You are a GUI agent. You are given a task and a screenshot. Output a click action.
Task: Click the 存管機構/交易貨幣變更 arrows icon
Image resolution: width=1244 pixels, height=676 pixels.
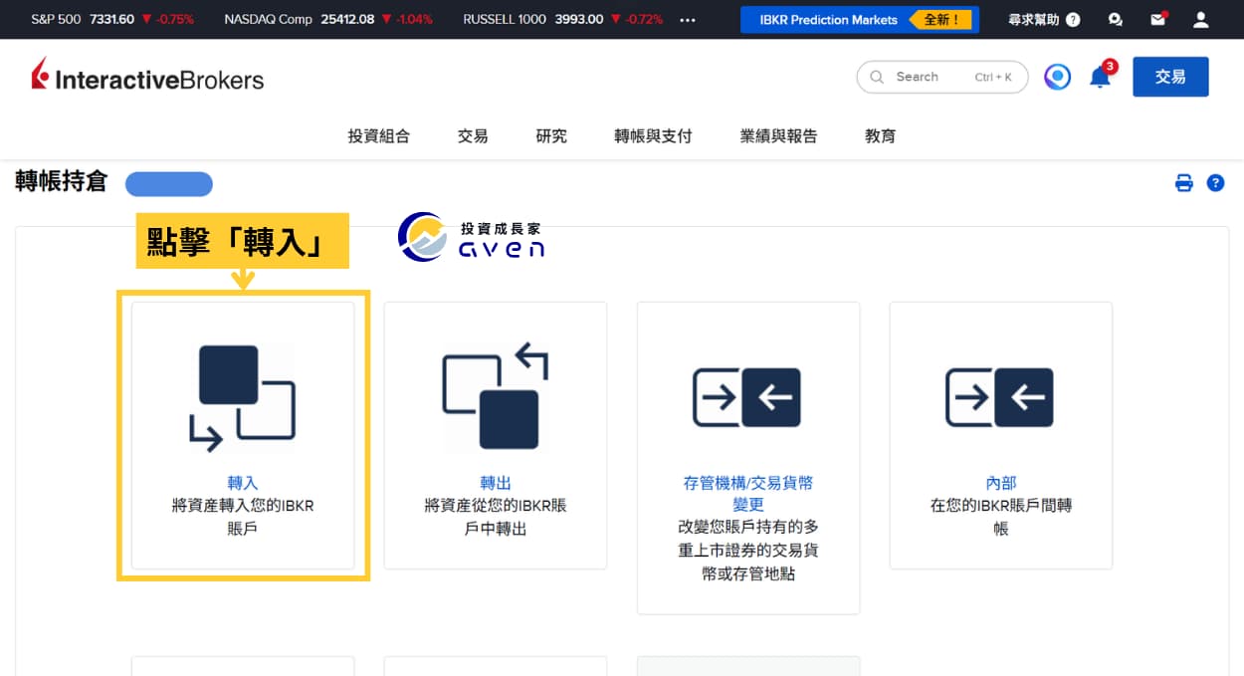747,397
